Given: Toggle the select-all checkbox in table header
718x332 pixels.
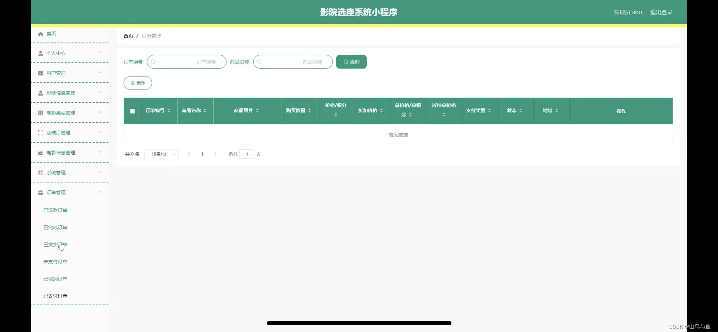Looking at the screenshot, I should [132, 111].
